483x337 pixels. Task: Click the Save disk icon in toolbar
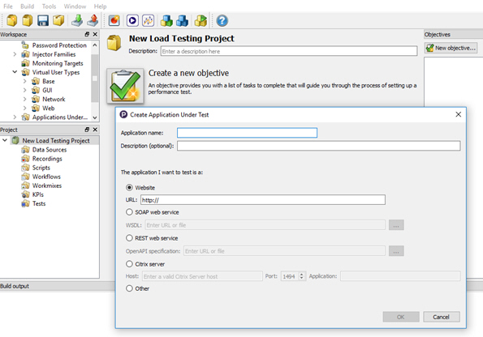click(x=43, y=20)
